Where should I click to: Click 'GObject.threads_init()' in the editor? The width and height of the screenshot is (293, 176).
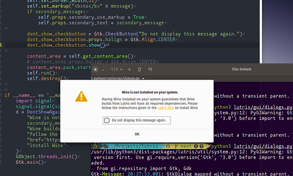pyautogui.click(x=46, y=157)
